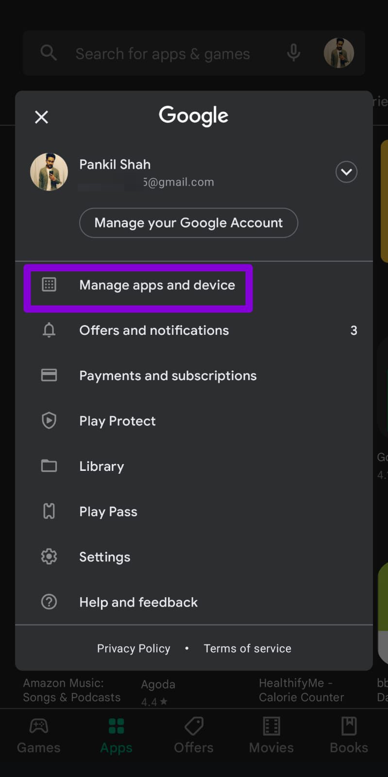388x777 pixels.
Task: Switch to the Games tab
Action: pyautogui.click(x=39, y=736)
